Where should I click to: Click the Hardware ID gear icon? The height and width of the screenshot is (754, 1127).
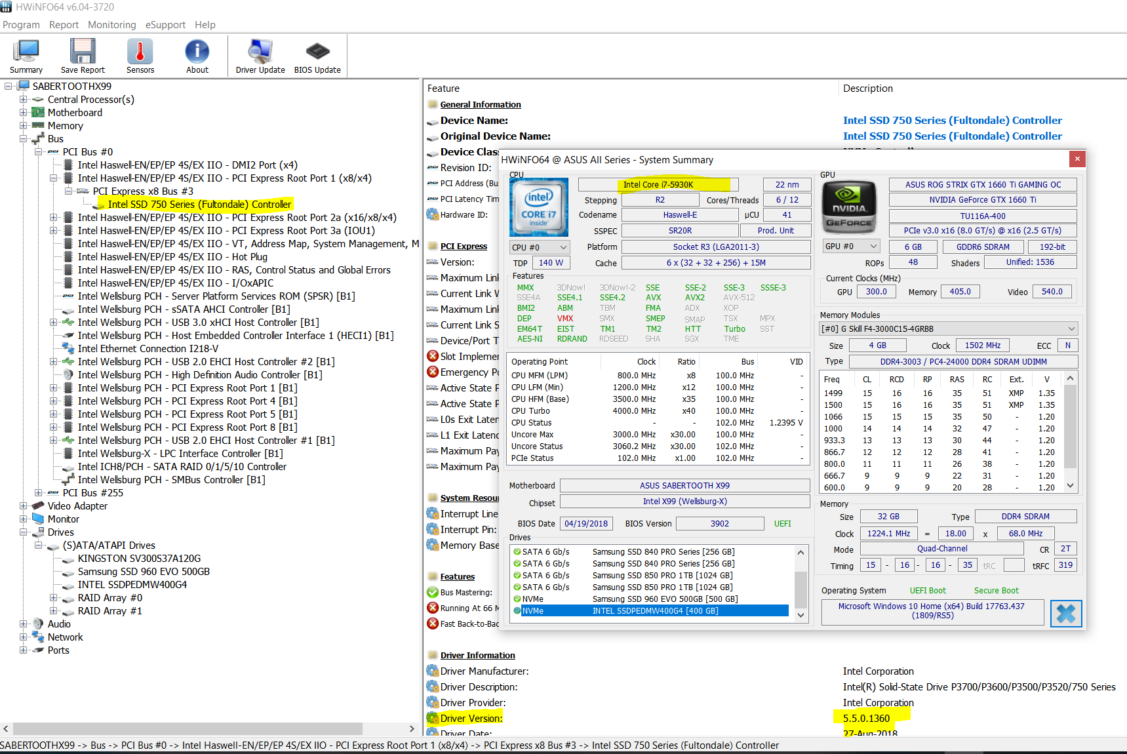tap(433, 214)
